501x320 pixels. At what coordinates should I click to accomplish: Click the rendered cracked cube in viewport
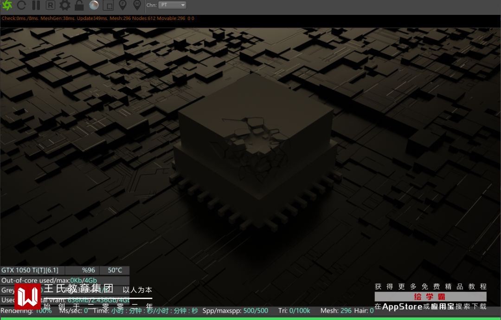pos(256,150)
